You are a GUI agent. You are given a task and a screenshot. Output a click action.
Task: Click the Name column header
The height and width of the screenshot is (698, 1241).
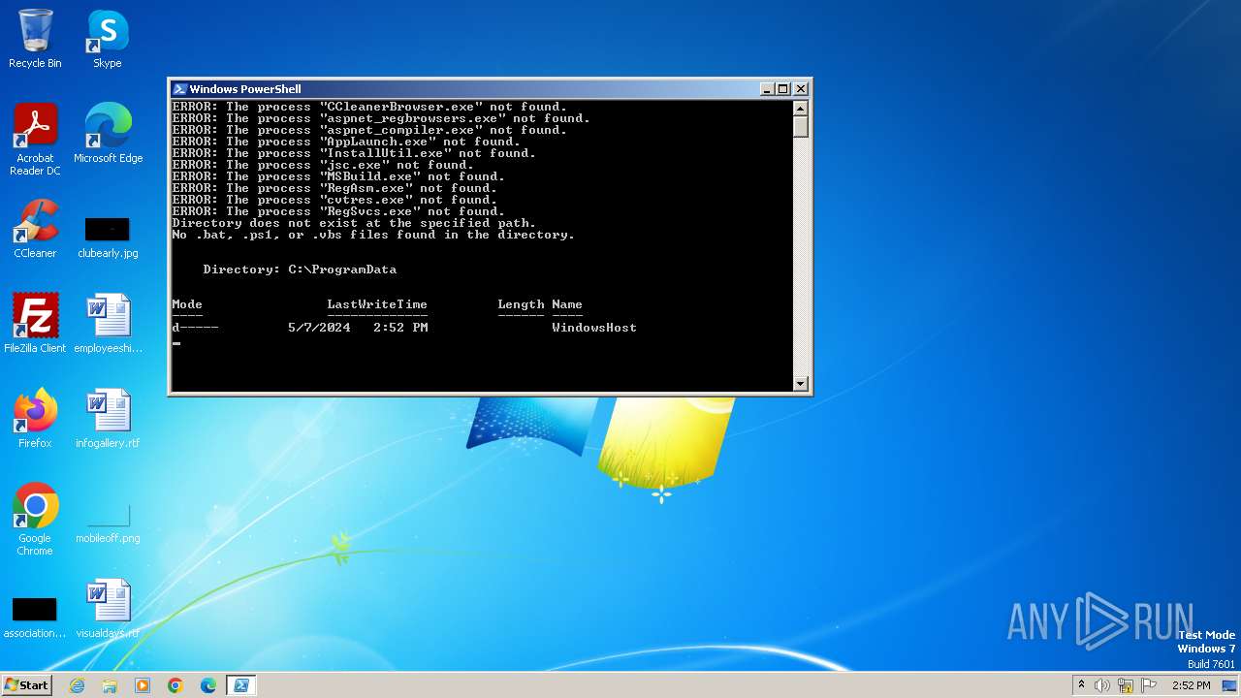[567, 304]
